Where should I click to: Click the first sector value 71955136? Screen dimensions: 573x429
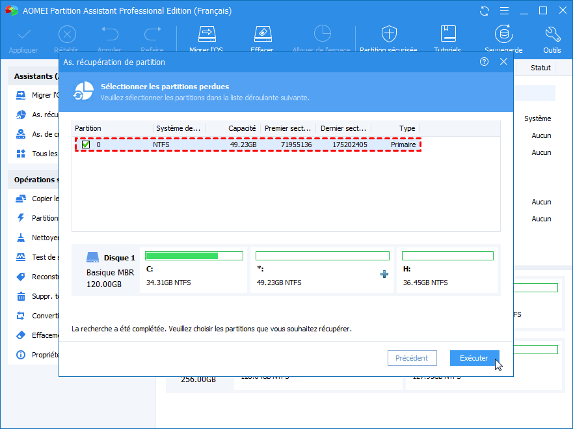point(297,145)
